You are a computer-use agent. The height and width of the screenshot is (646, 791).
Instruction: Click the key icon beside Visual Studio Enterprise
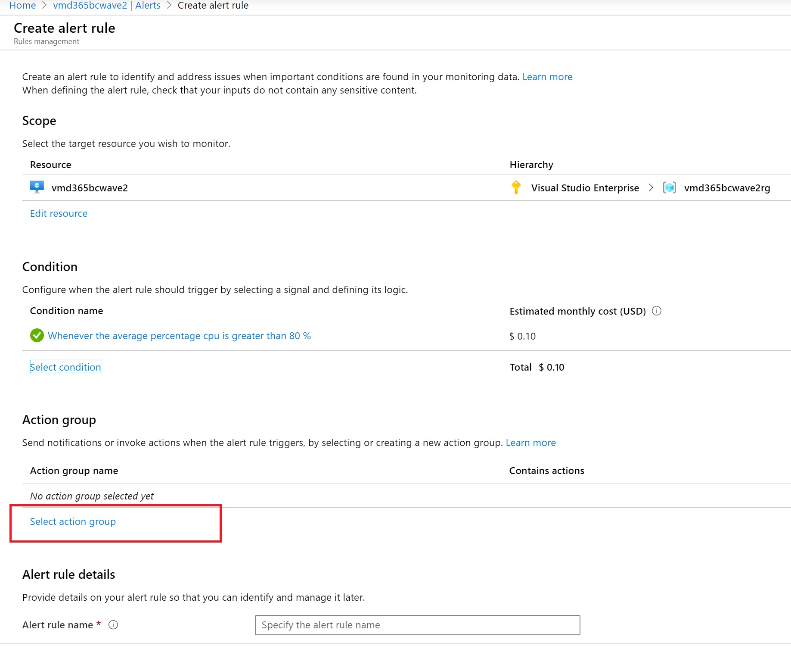pyautogui.click(x=515, y=187)
